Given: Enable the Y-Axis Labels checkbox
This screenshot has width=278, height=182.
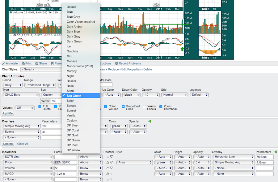Looking at the screenshot, I should click(x=145, y=106).
